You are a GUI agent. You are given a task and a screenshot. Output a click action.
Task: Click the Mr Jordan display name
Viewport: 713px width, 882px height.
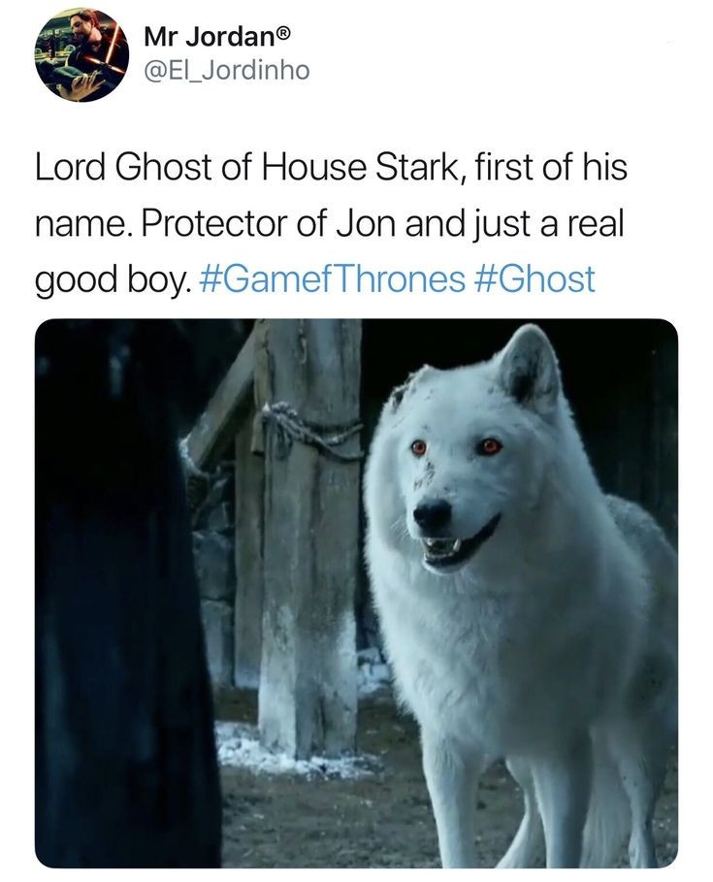(209, 37)
